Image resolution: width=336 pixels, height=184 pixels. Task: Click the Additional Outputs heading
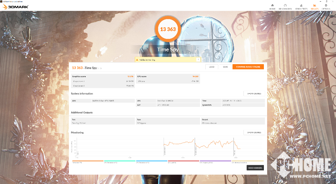point(81,112)
